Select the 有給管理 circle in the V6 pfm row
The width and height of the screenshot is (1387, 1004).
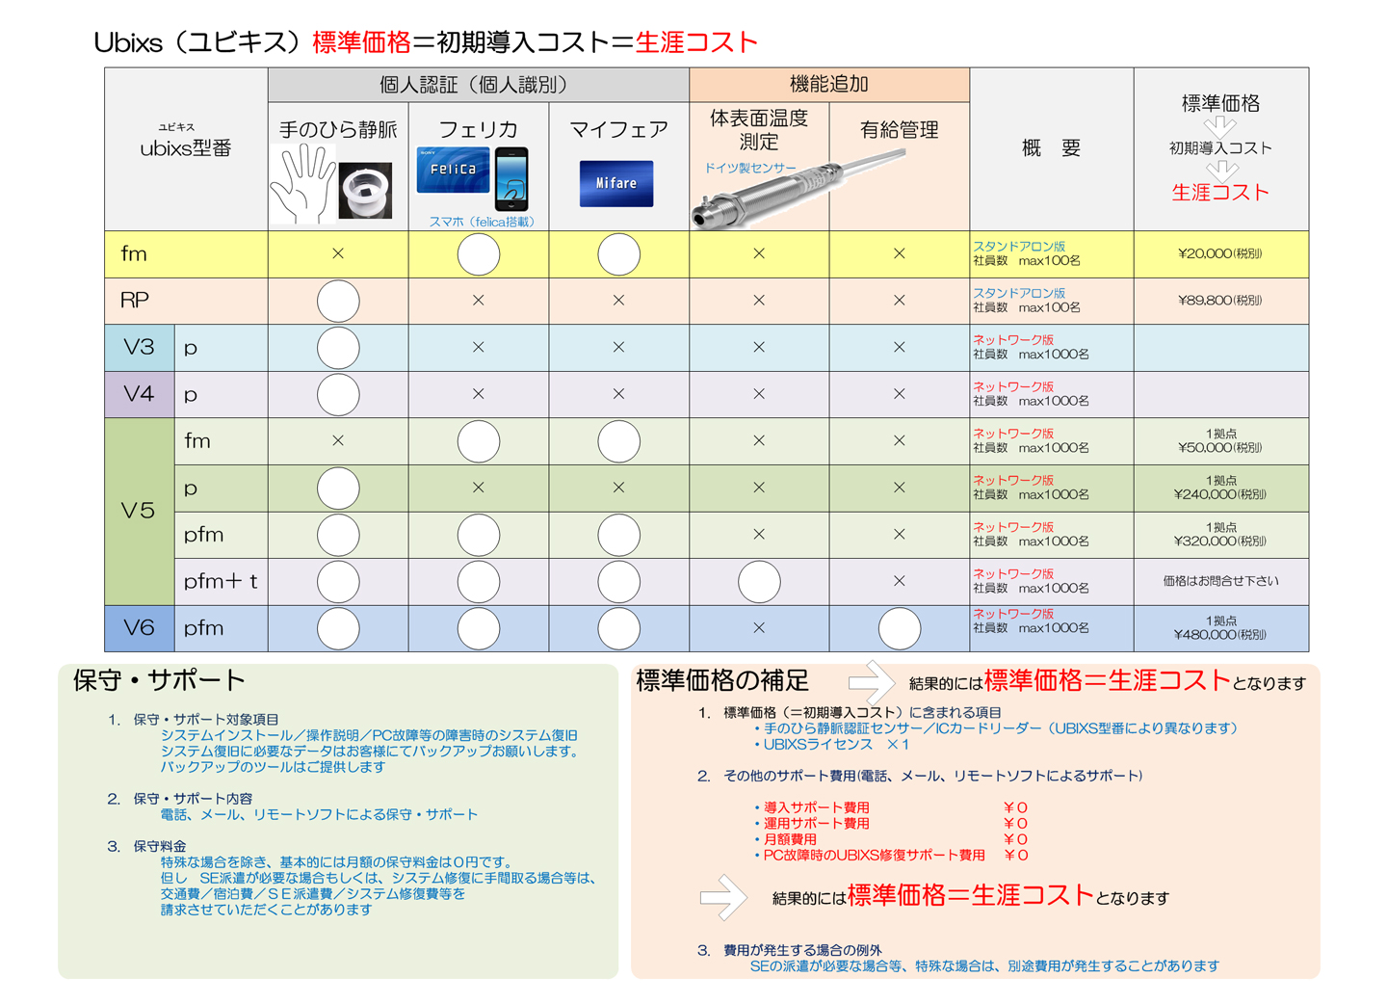point(899,628)
